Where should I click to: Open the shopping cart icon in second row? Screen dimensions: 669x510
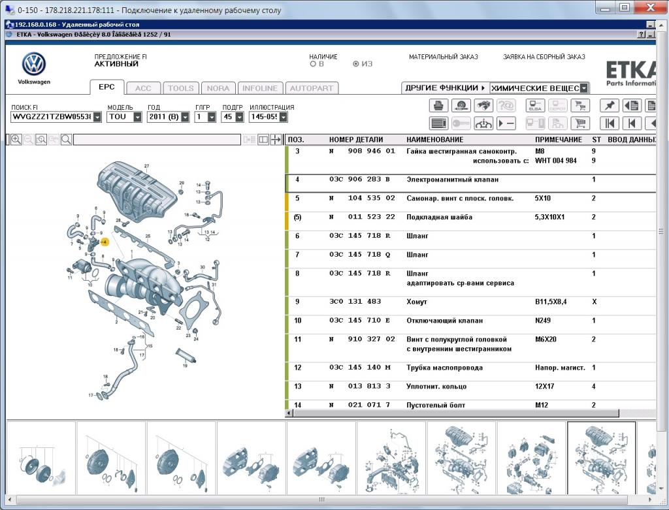[580, 123]
